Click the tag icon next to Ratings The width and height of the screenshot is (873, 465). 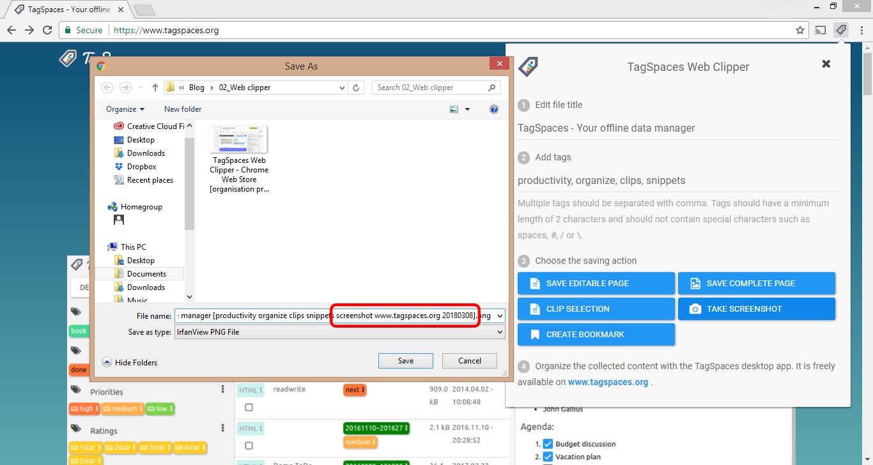click(x=77, y=430)
